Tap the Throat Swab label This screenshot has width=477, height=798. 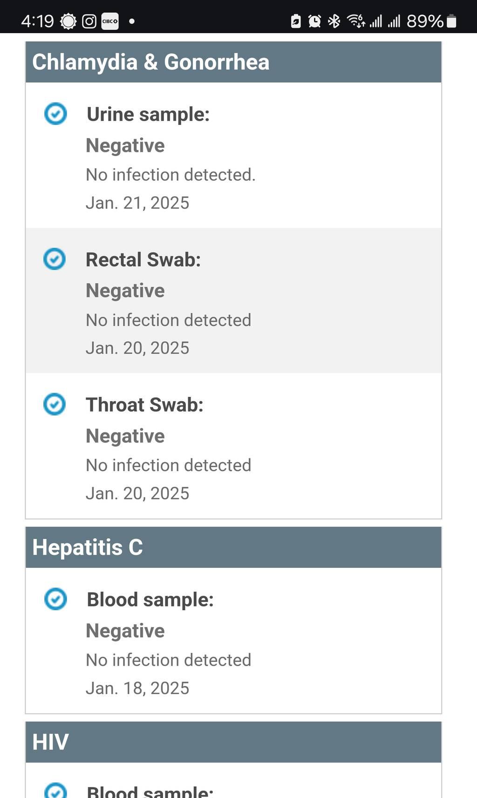[144, 405]
